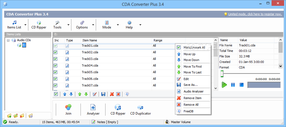This screenshot has width=286, height=127.
Task: Uncheck the Track05.cda include checkbox
Action: point(56,72)
